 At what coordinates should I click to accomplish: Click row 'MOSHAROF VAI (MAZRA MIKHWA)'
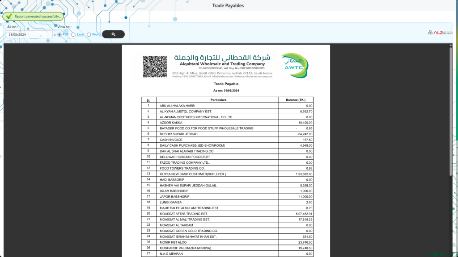pyautogui.click(x=227, y=248)
